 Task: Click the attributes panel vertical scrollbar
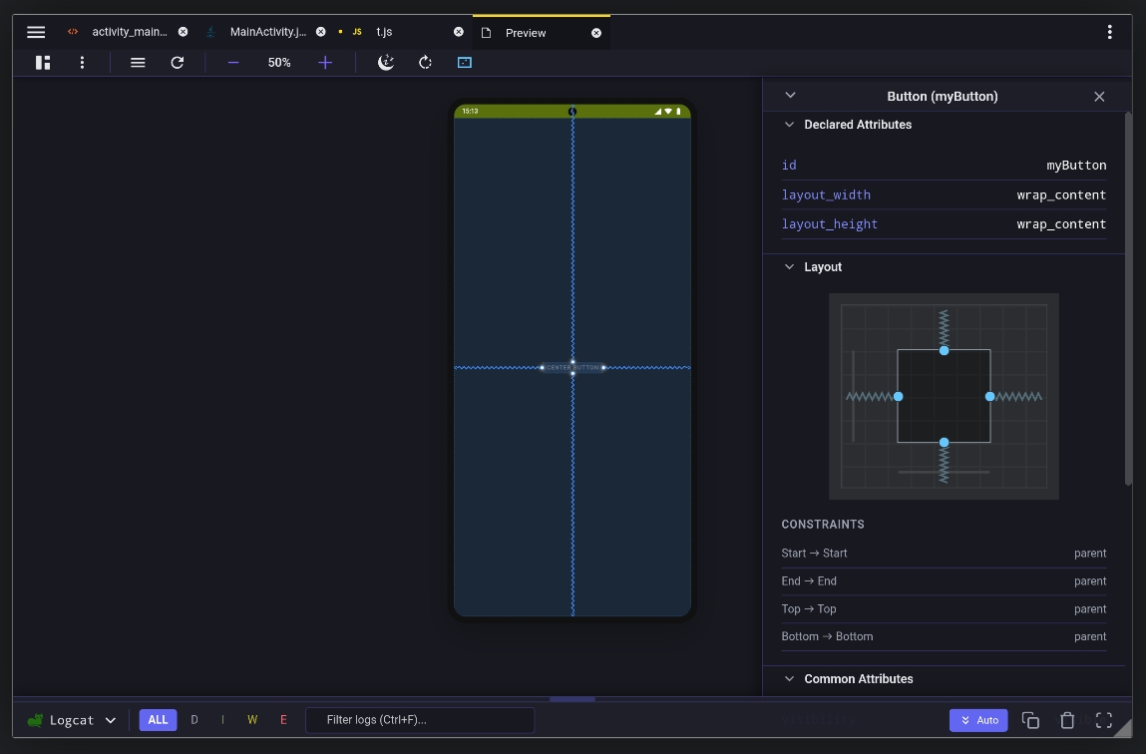[1128, 298]
